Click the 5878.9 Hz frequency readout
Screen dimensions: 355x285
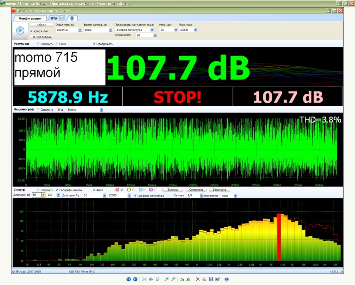pyautogui.click(x=68, y=97)
